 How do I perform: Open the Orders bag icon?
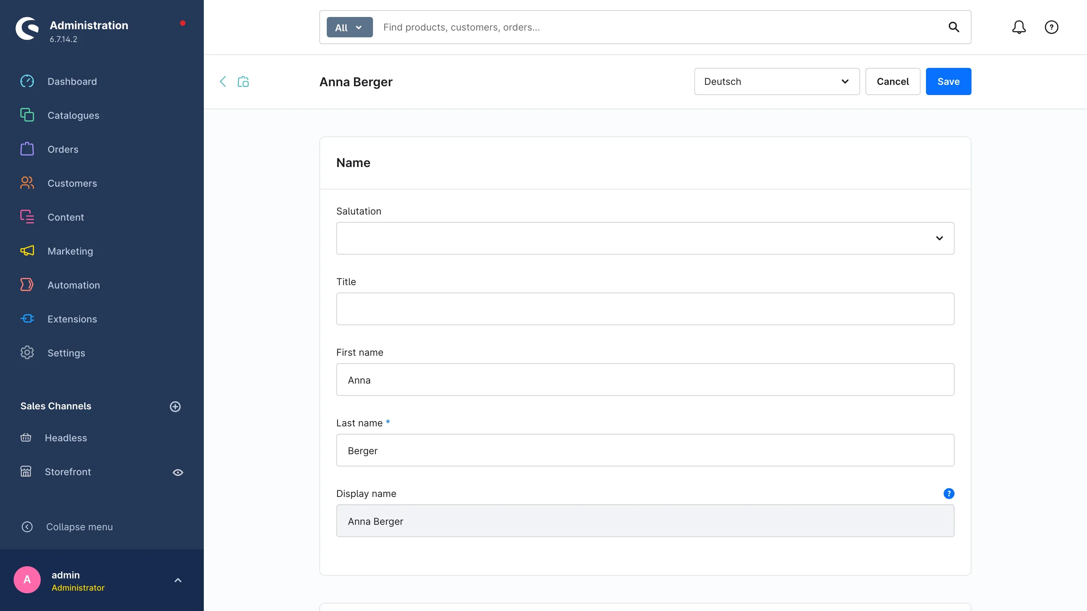[27, 149]
